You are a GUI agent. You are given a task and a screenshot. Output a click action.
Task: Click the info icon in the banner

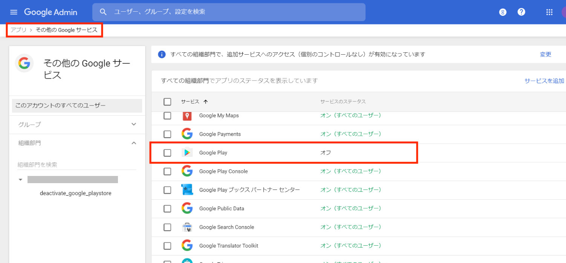coord(162,54)
